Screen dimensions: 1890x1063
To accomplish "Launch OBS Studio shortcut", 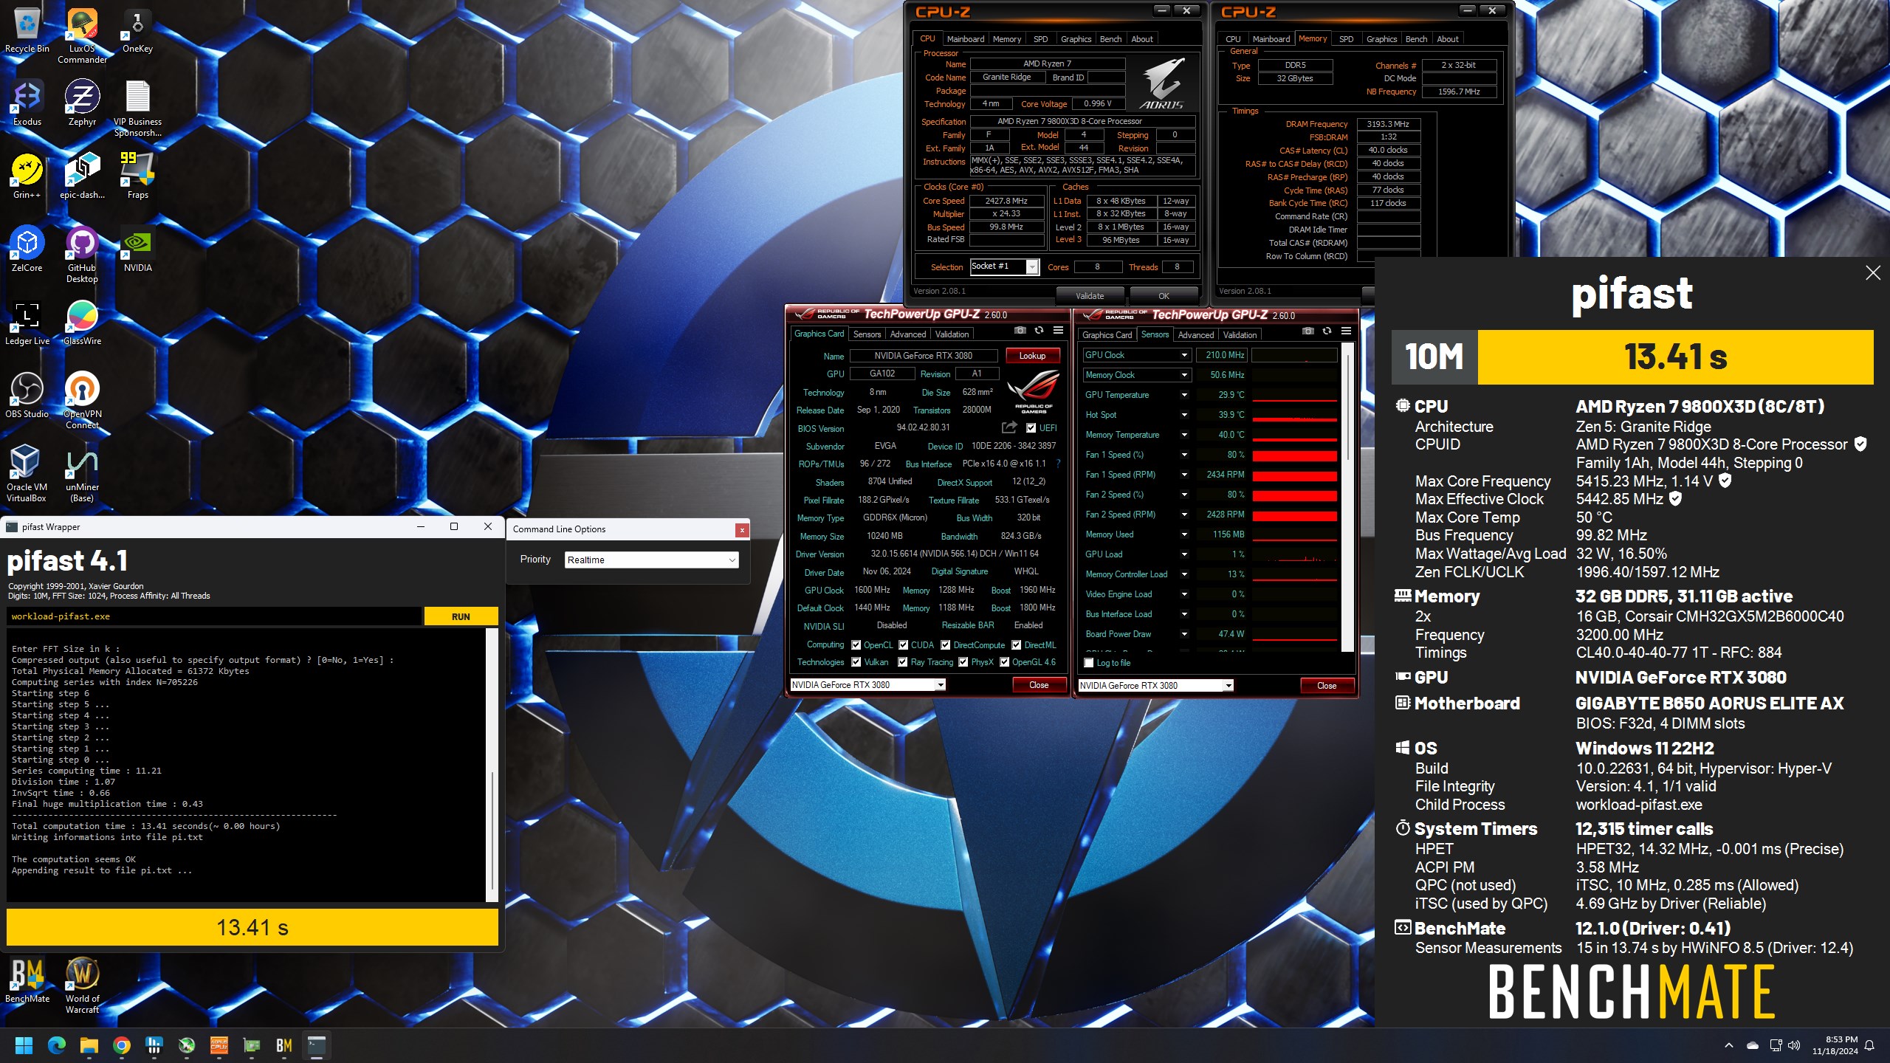I will point(27,396).
